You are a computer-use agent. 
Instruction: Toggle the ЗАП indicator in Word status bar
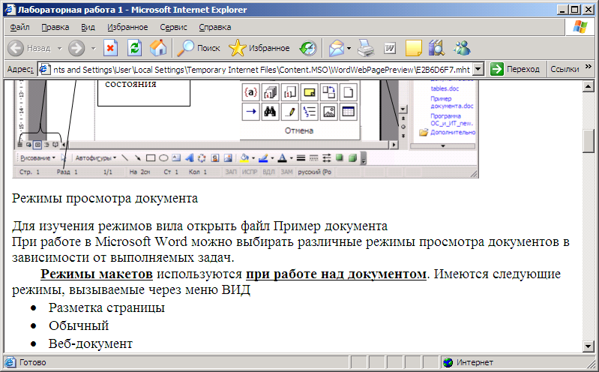click(x=231, y=172)
